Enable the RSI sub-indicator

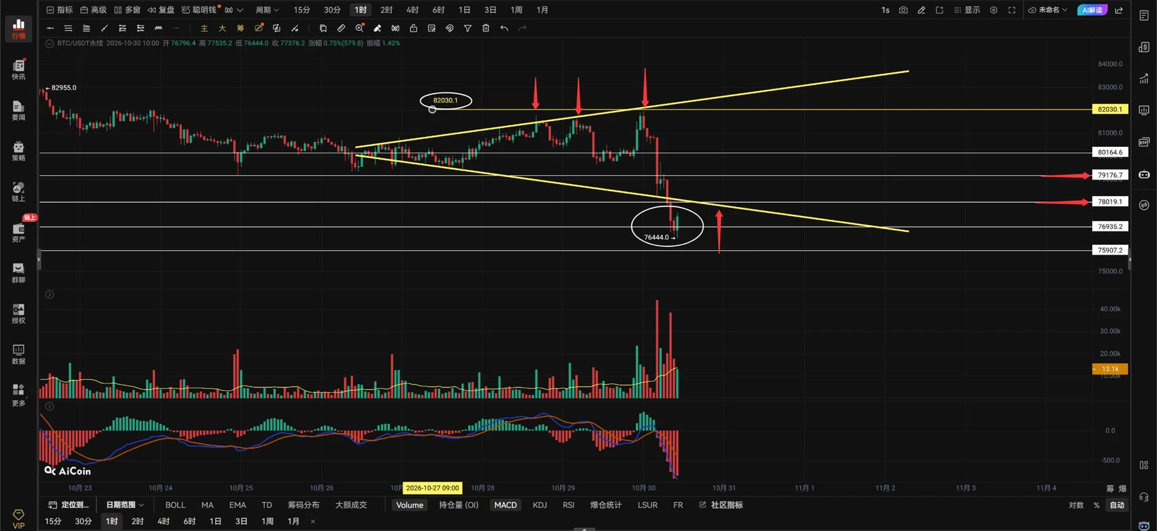(x=568, y=505)
